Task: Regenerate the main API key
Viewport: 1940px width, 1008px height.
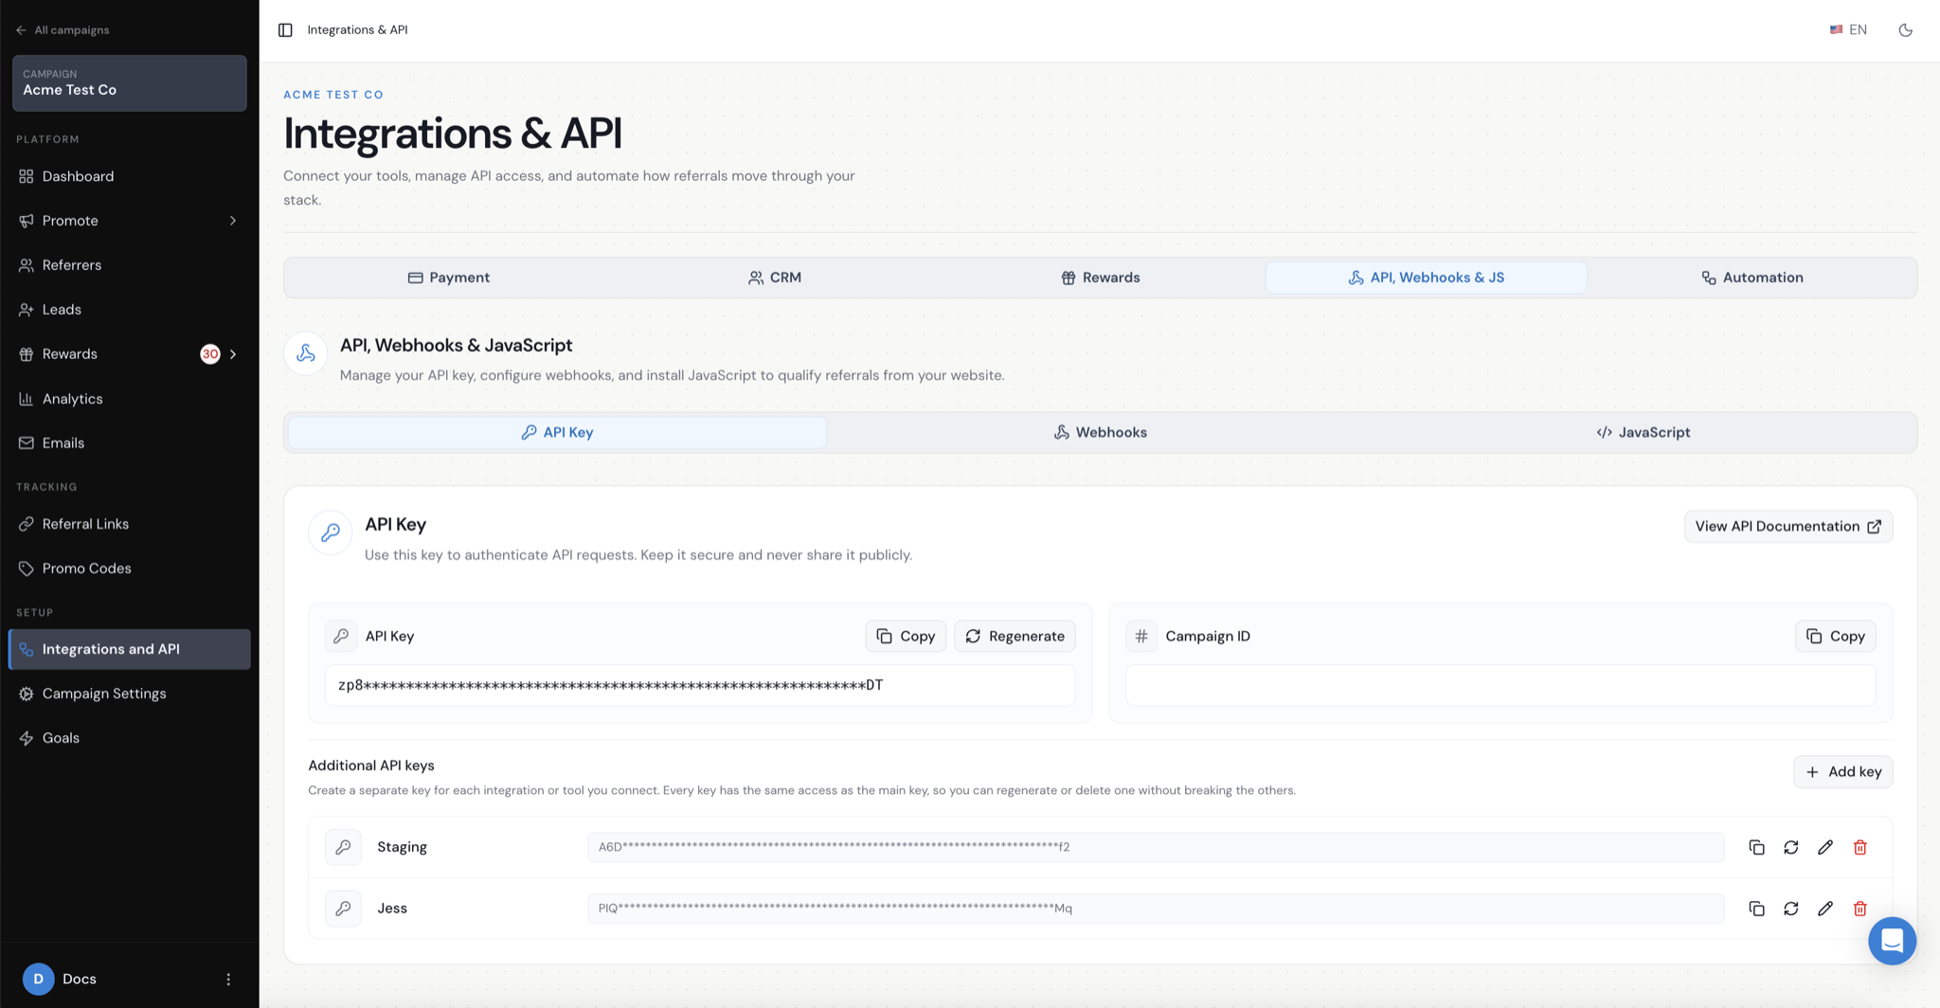Action: (x=1015, y=637)
